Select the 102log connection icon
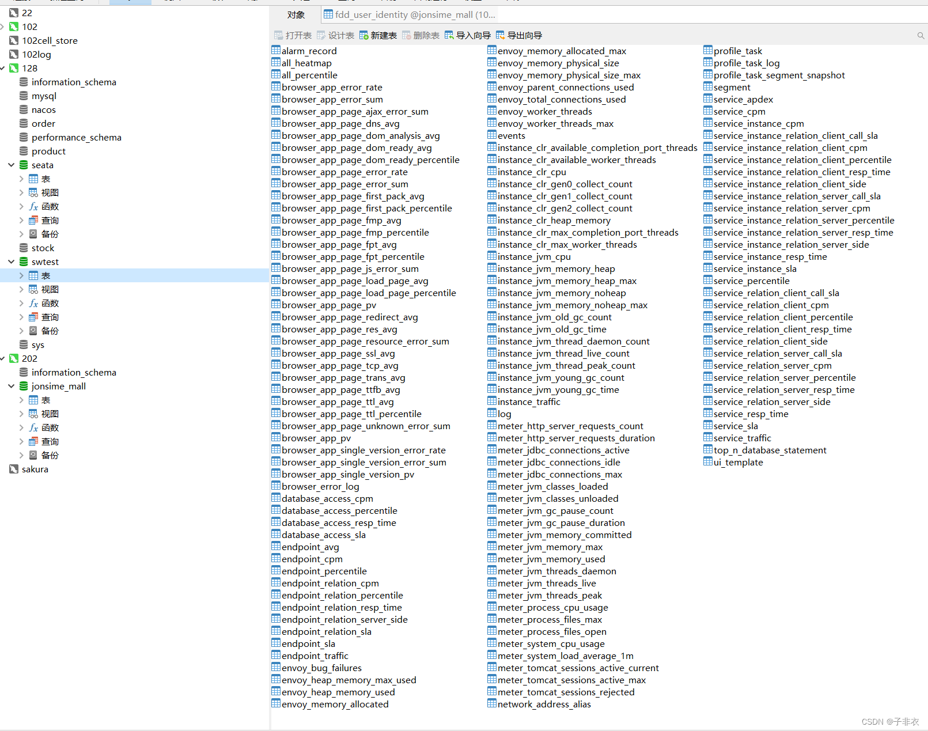This screenshot has height=731, width=928. [14, 54]
